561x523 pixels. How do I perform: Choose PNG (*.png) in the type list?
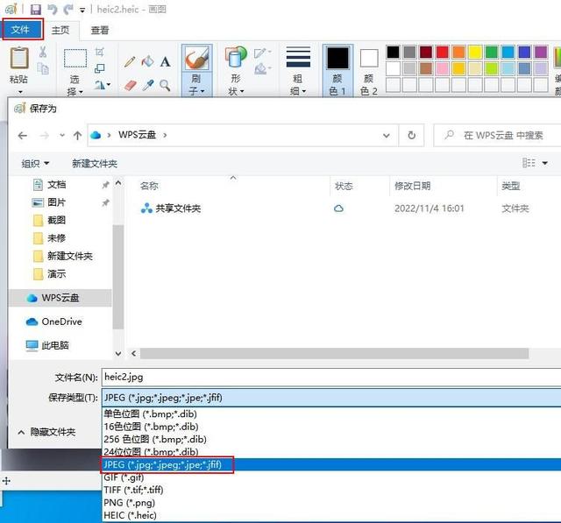point(331,503)
